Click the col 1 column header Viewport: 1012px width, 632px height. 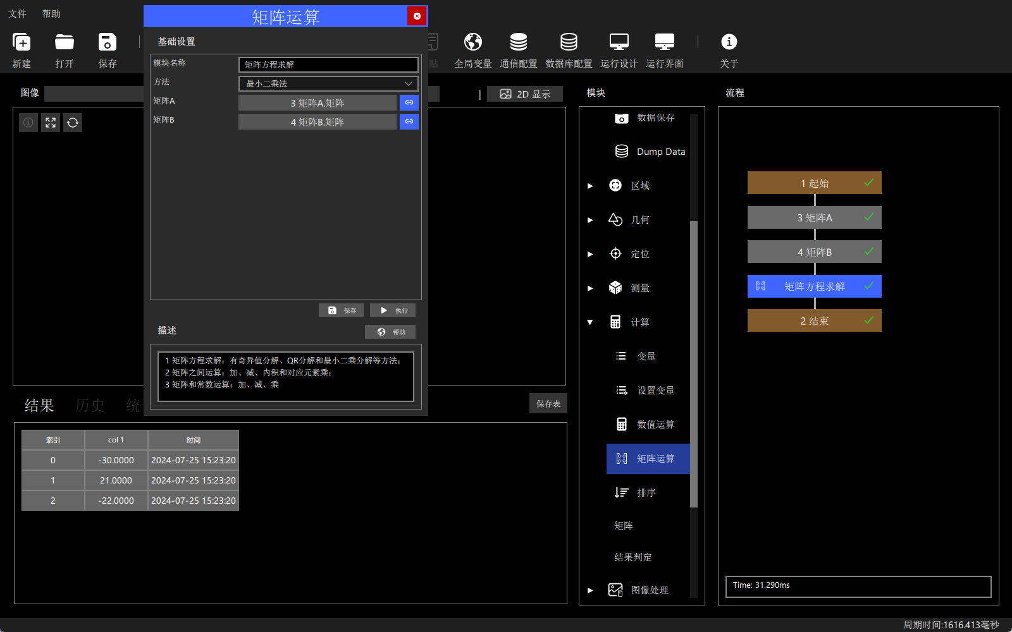(x=116, y=440)
